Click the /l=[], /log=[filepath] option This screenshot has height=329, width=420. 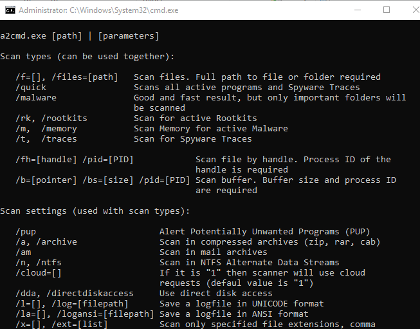[x=72, y=304]
